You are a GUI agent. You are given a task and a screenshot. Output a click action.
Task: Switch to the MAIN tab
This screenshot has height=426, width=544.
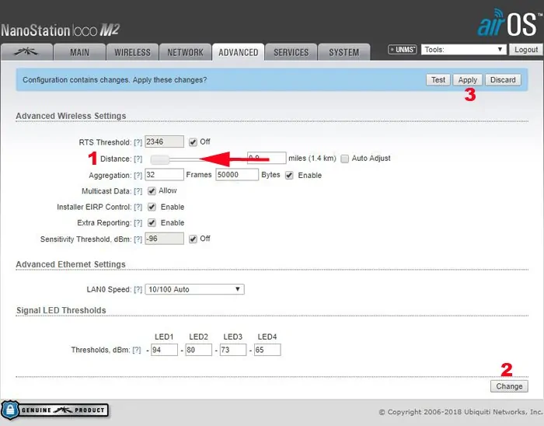79,52
